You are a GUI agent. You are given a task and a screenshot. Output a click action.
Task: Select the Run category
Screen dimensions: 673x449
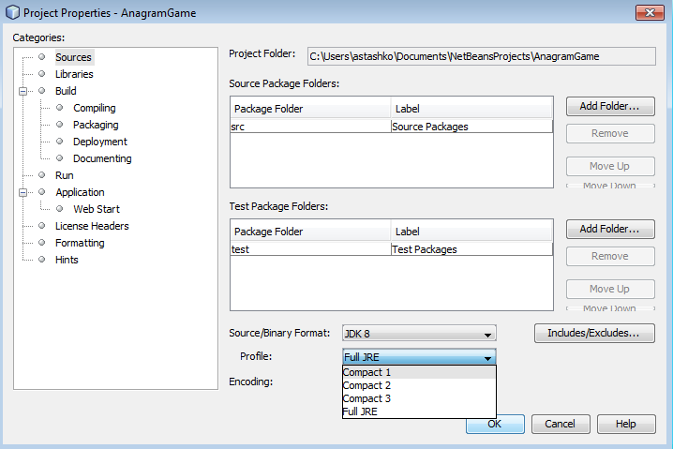64,175
